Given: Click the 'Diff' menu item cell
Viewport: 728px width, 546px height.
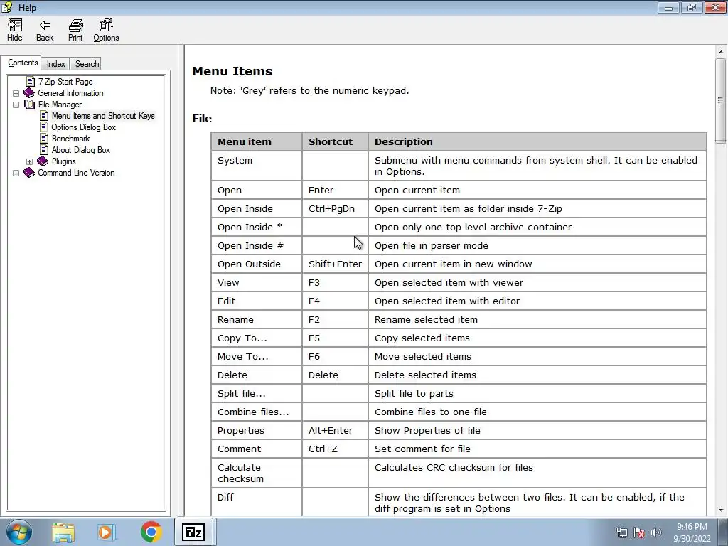Looking at the screenshot, I should point(256,503).
